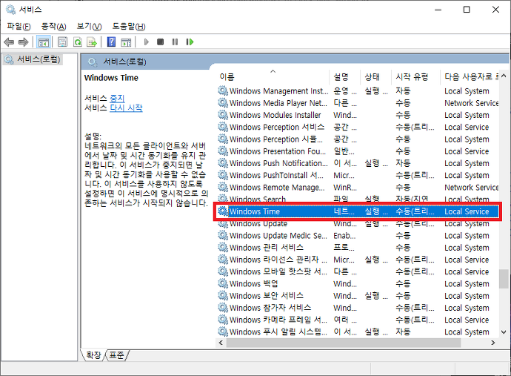This screenshot has height=376, width=511.
Task: Pause the service with the pause icon
Action: 175,42
